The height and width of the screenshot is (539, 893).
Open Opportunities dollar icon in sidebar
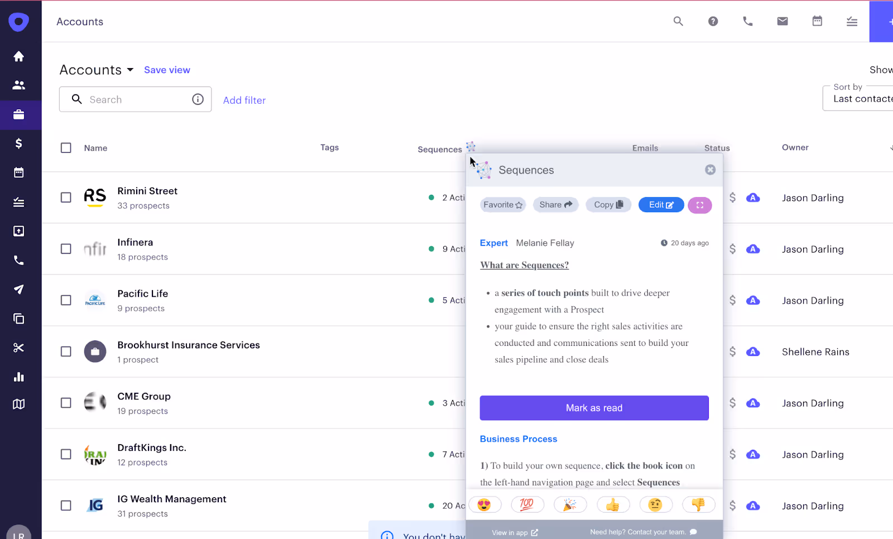[x=18, y=143]
